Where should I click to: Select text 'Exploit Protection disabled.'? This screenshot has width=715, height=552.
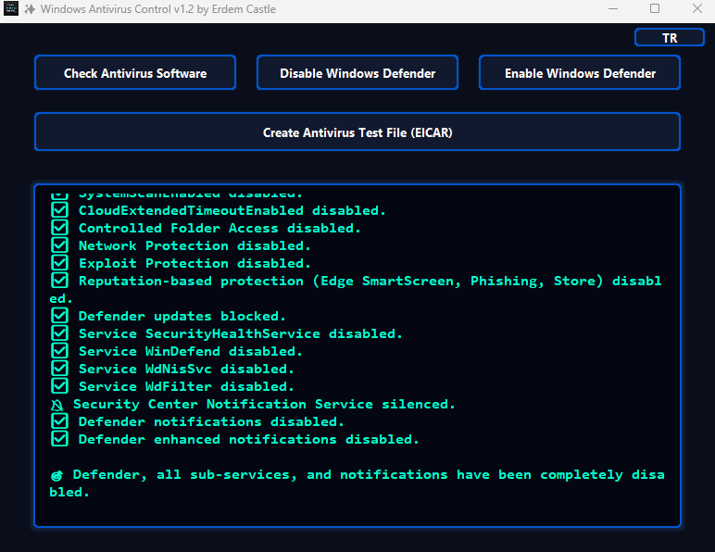click(x=194, y=263)
